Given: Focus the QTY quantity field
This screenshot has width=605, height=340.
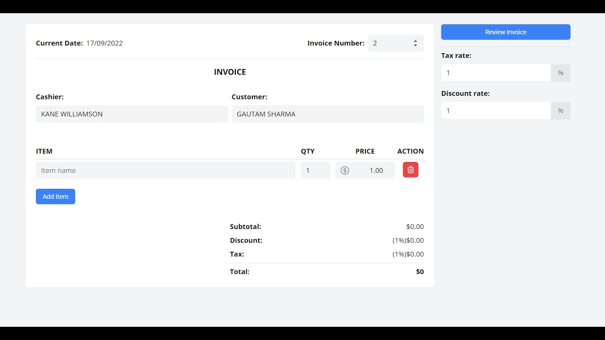Looking at the screenshot, I should tap(315, 170).
